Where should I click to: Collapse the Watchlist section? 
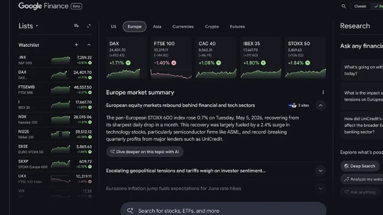tap(89, 45)
